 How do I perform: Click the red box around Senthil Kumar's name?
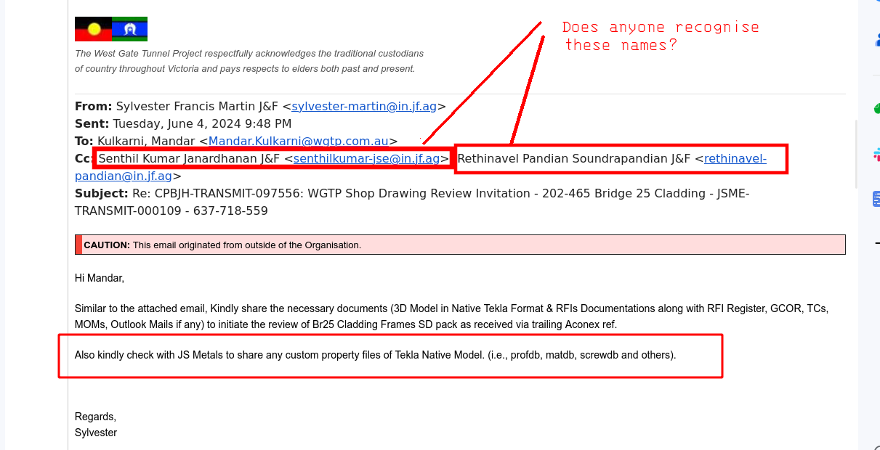tap(271, 158)
